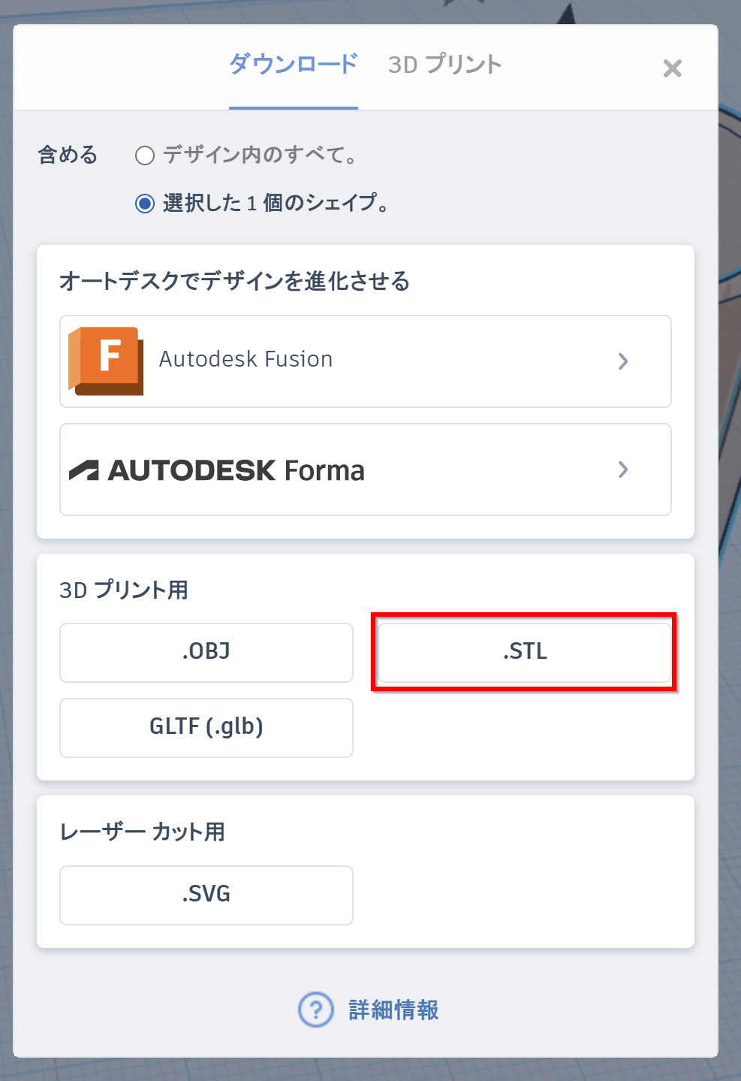The image size is (741, 1081).
Task: Click the Autodesk Fusion text label
Action: coord(245,360)
